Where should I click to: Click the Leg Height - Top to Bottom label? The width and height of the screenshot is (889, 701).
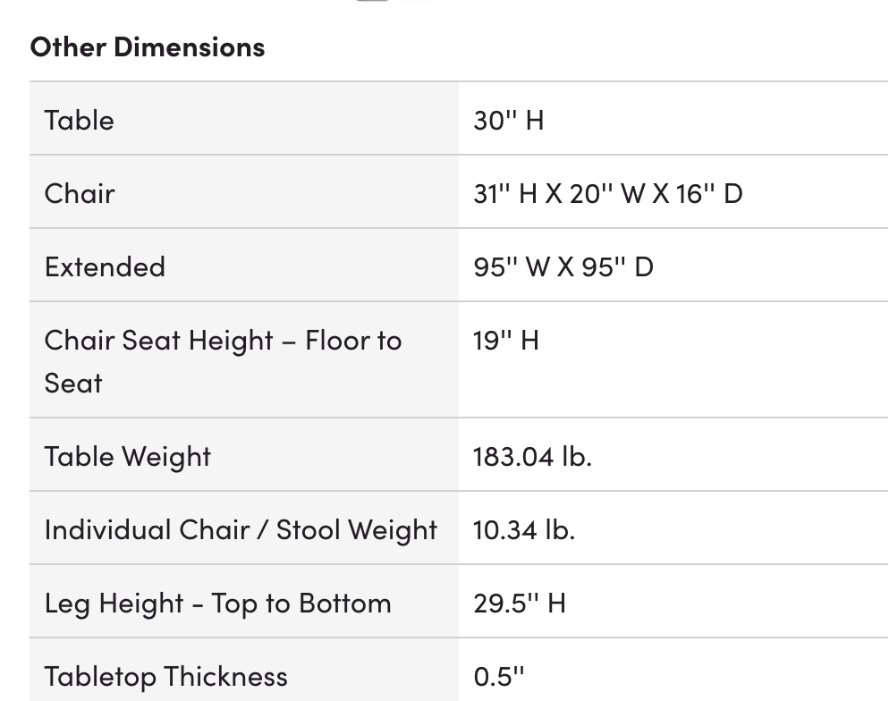point(217,603)
